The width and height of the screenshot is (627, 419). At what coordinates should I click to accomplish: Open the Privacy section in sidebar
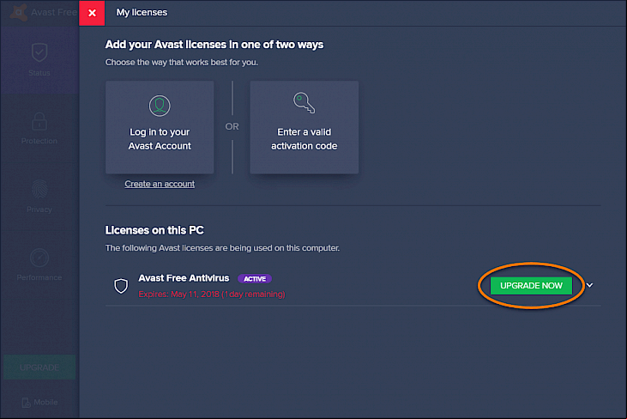point(39,197)
